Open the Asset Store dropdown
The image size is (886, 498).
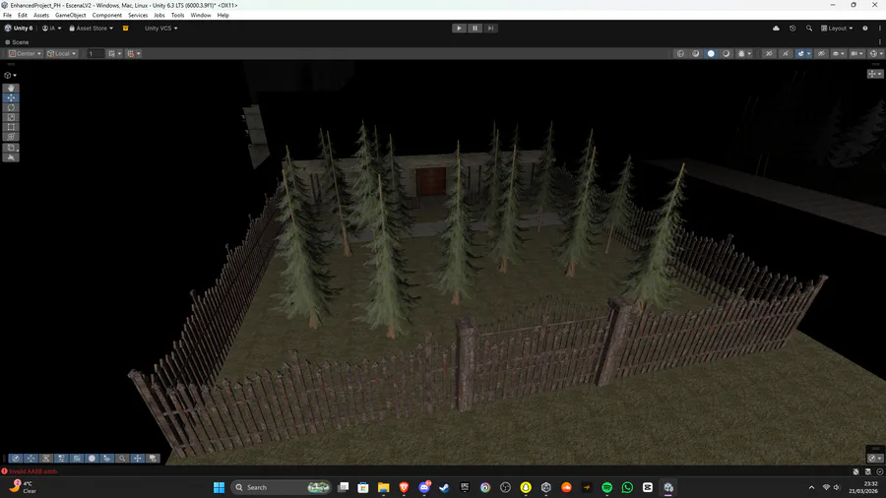click(91, 29)
